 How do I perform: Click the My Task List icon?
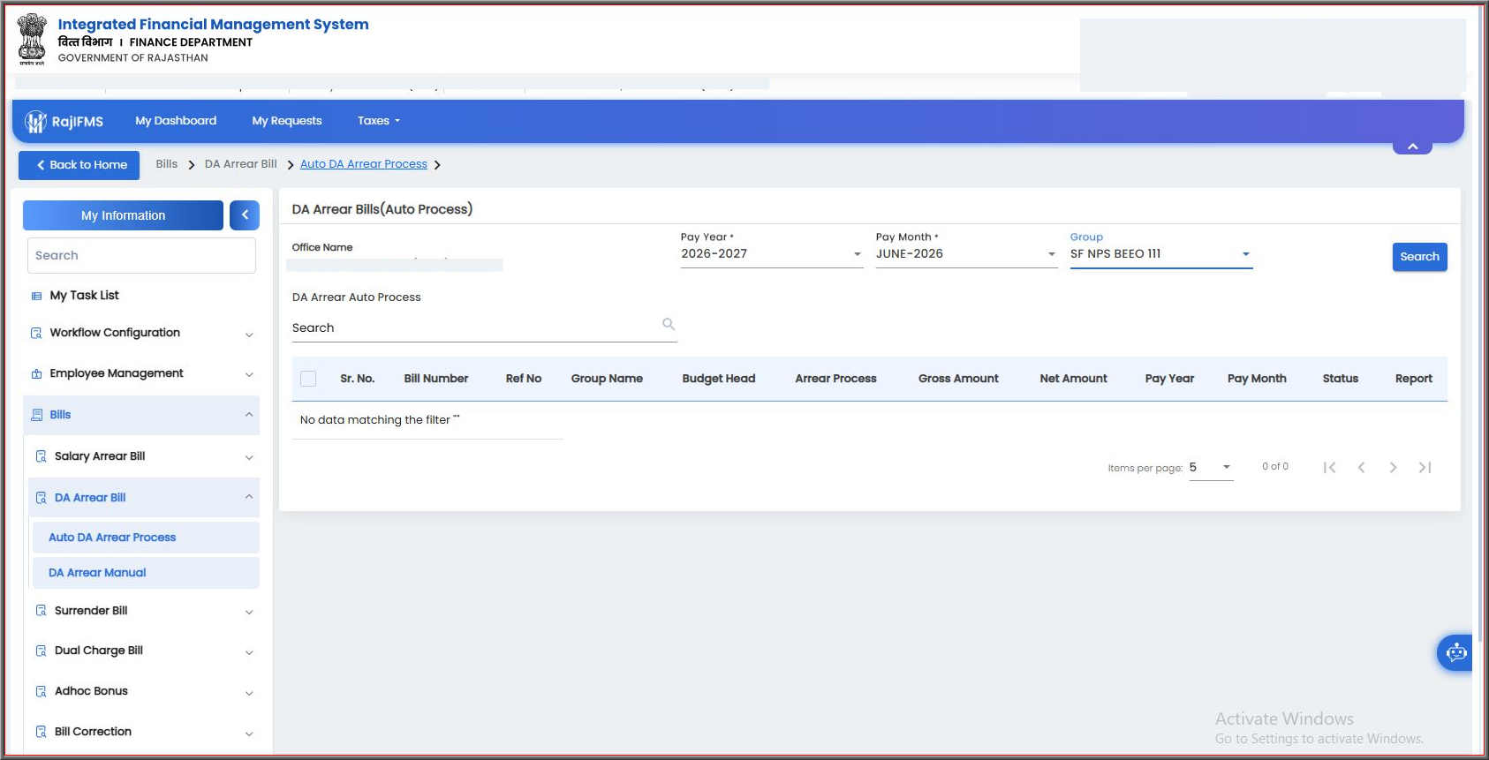[x=36, y=296]
